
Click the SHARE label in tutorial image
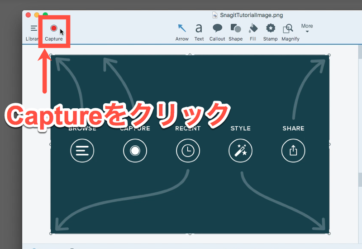[x=293, y=129]
